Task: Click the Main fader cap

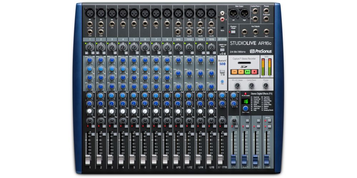Action: click(x=267, y=159)
